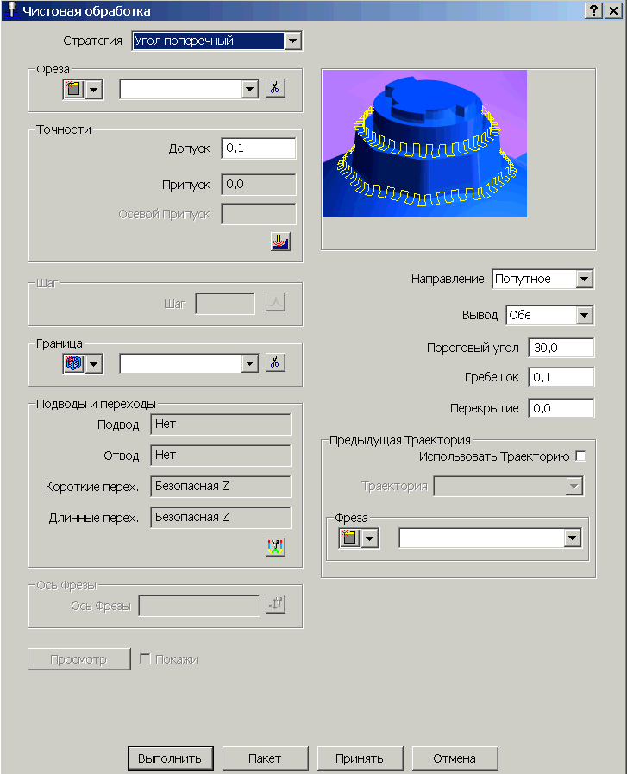This screenshot has height=774, width=627.
Task: Expand the tool list in Предыдущая Траектория
Action: click(x=573, y=538)
